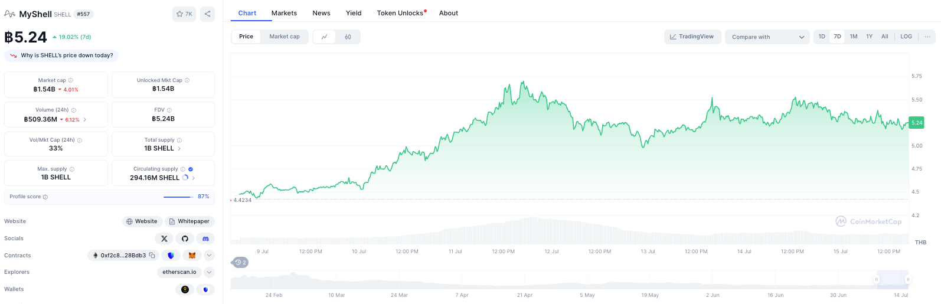
Task: Click the circulating supply pie indicator
Action: [x=185, y=178]
